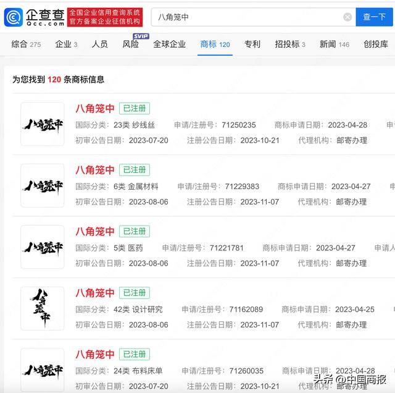Select registration number 71162089

[246, 310]
